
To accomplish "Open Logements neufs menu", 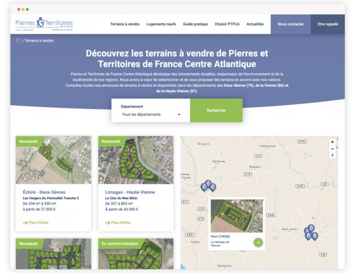I will [161, 24].
